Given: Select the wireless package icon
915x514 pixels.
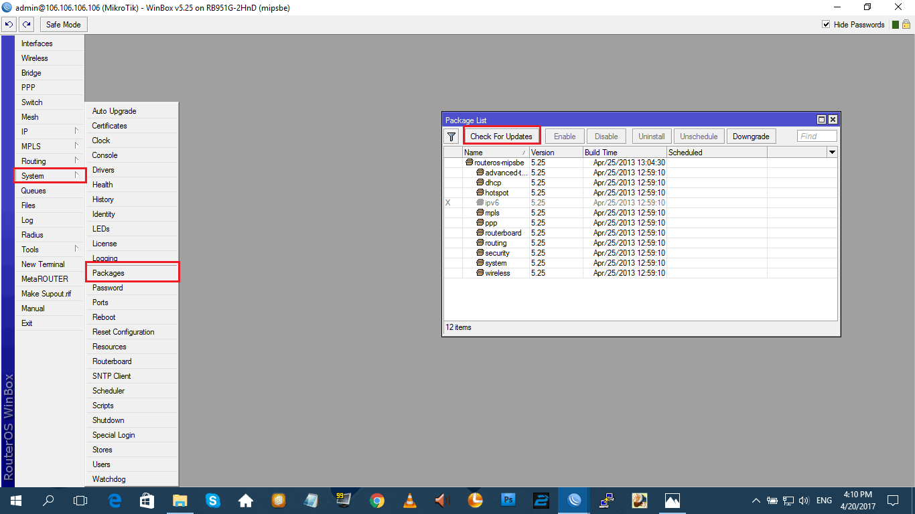Looking at the screenshot, I should click(480, 273).
